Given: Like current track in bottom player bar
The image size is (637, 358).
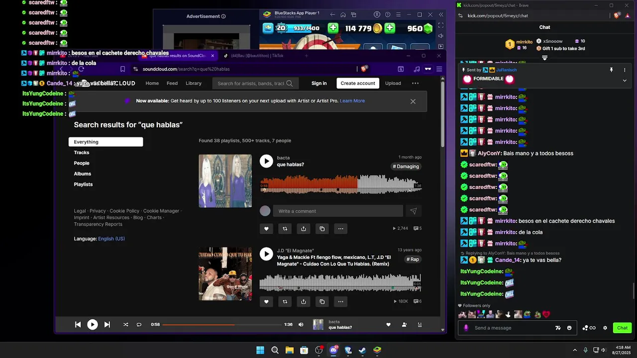Looking at the screenshot, I should coord(388,325).
